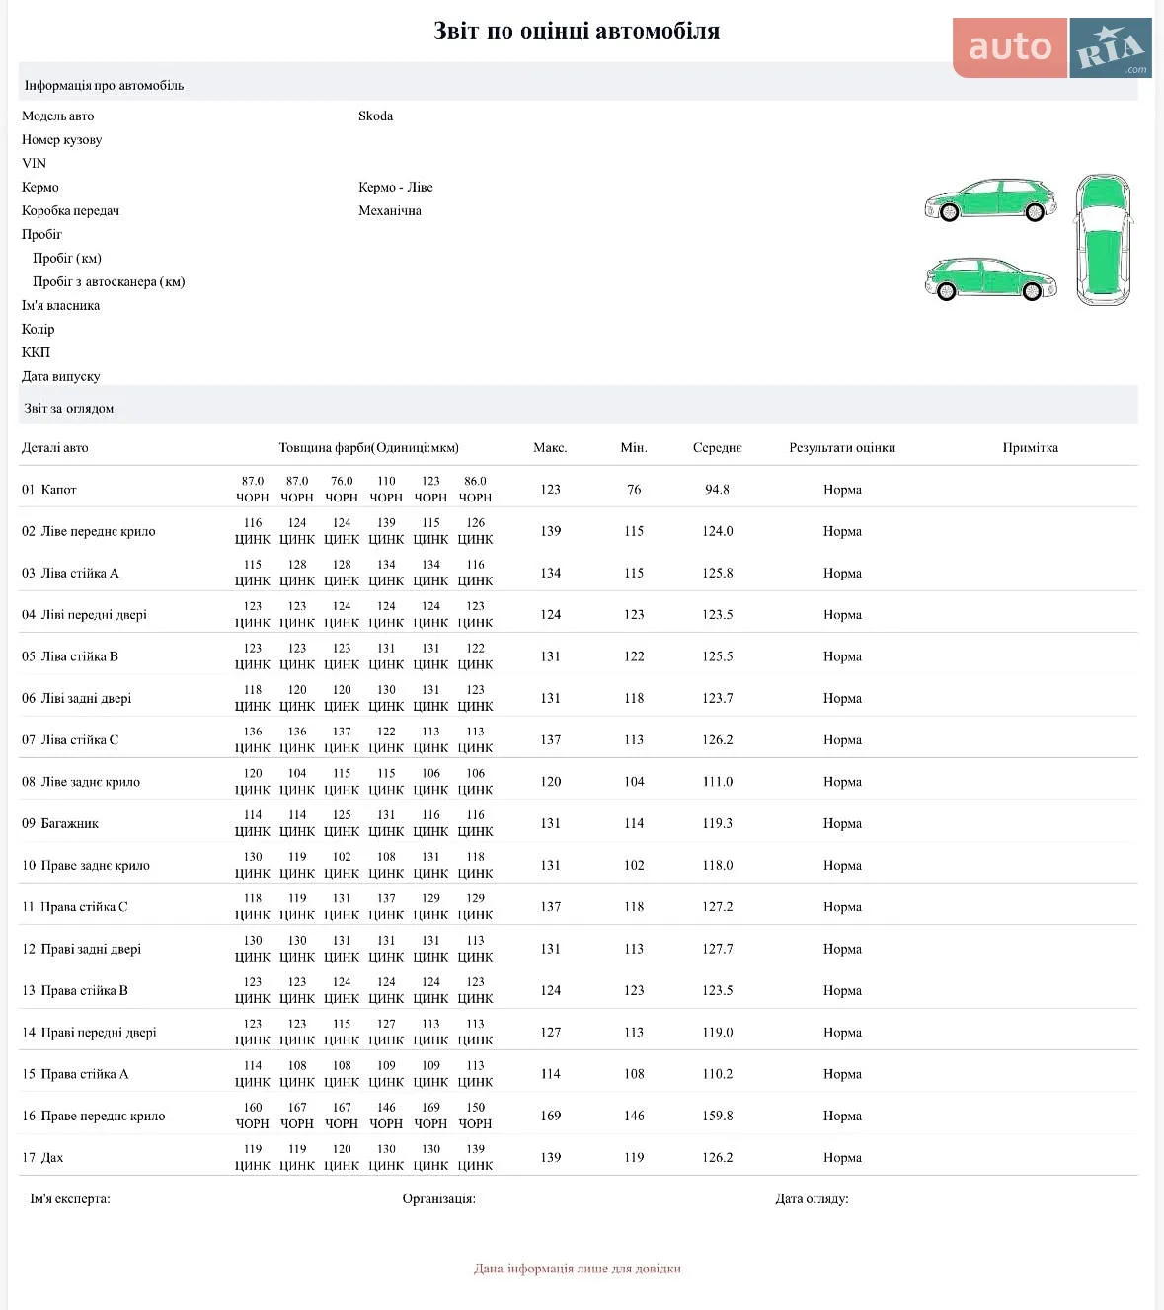1164x1310 pixels.
Task: Select the bottom side-view car diagram
Action: 990,279
